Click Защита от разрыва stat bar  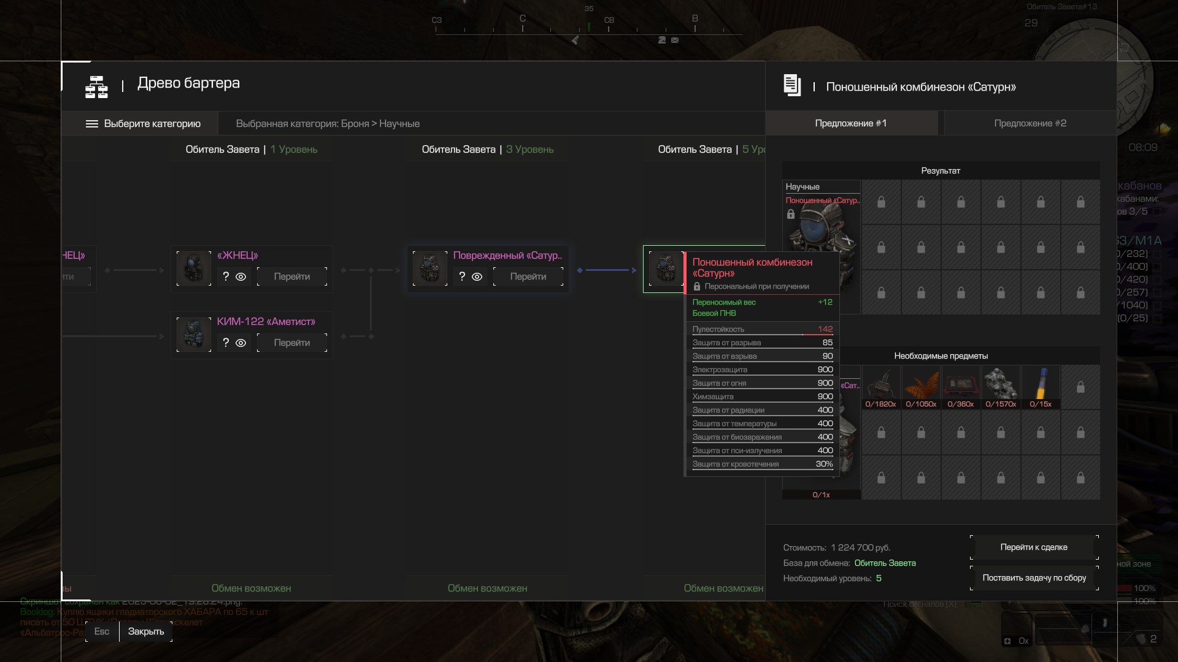[x=763, y=343]
